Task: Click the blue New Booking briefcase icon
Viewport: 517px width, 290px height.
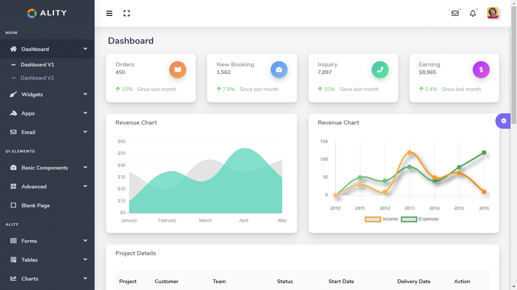Action: click(279, 69)
